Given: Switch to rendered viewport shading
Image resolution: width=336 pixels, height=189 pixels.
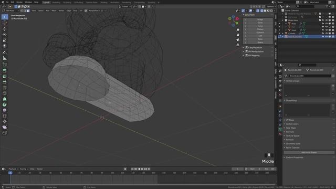Looking at the screenshot, I should pos(271,10).
